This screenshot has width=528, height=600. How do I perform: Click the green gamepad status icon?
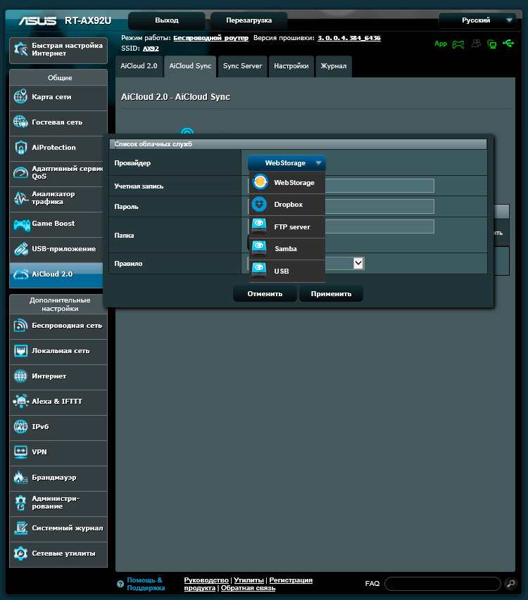(458, 44)
